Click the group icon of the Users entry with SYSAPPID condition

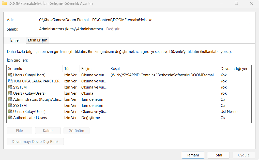click(10, 75)
